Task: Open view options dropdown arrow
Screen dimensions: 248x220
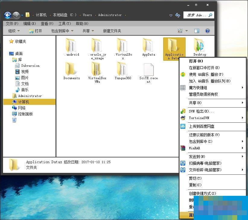Action: click(x=187, y=31)
